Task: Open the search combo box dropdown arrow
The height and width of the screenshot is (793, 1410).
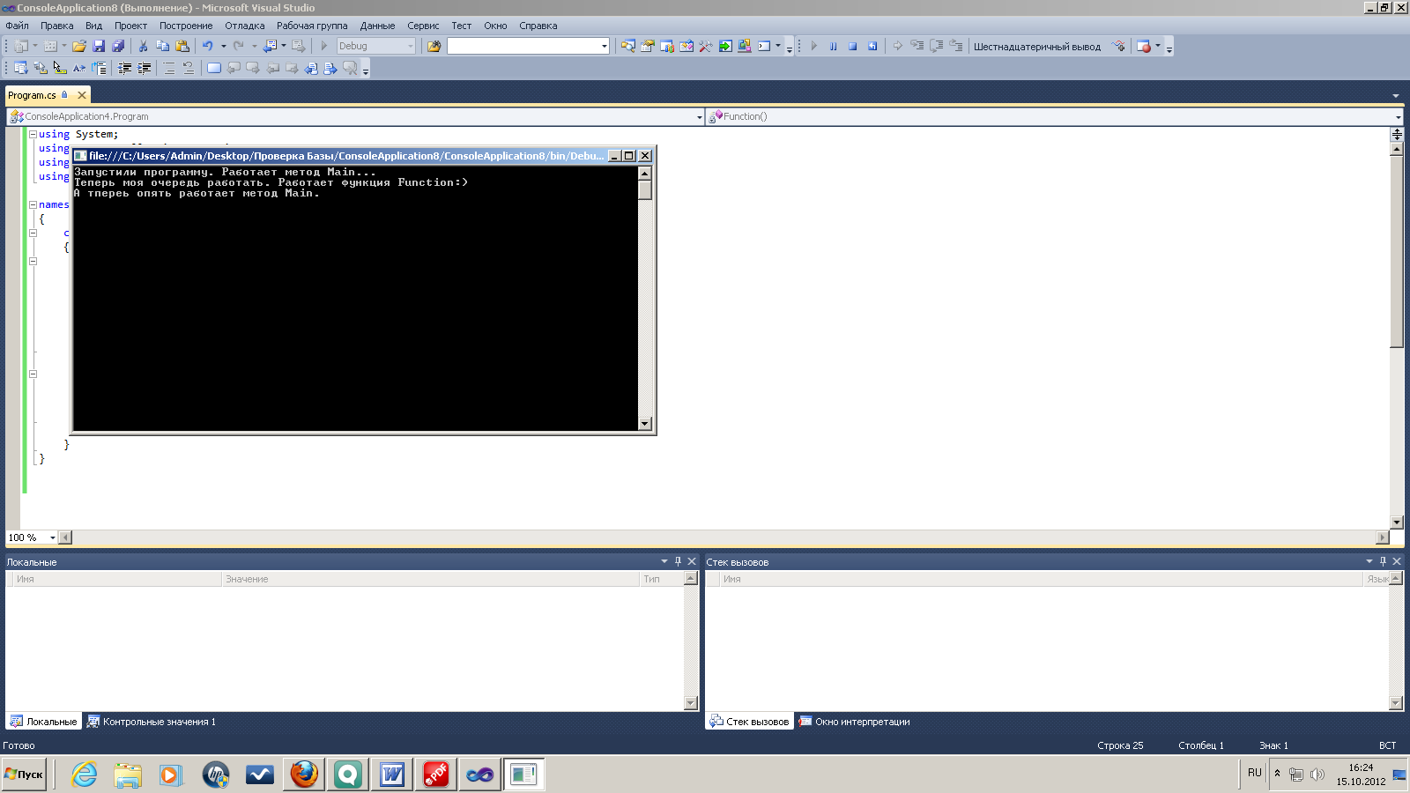Action: 604,46
